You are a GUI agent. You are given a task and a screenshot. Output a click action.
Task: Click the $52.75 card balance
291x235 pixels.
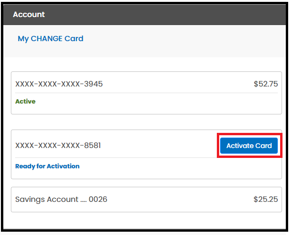[x=266, y=84]
